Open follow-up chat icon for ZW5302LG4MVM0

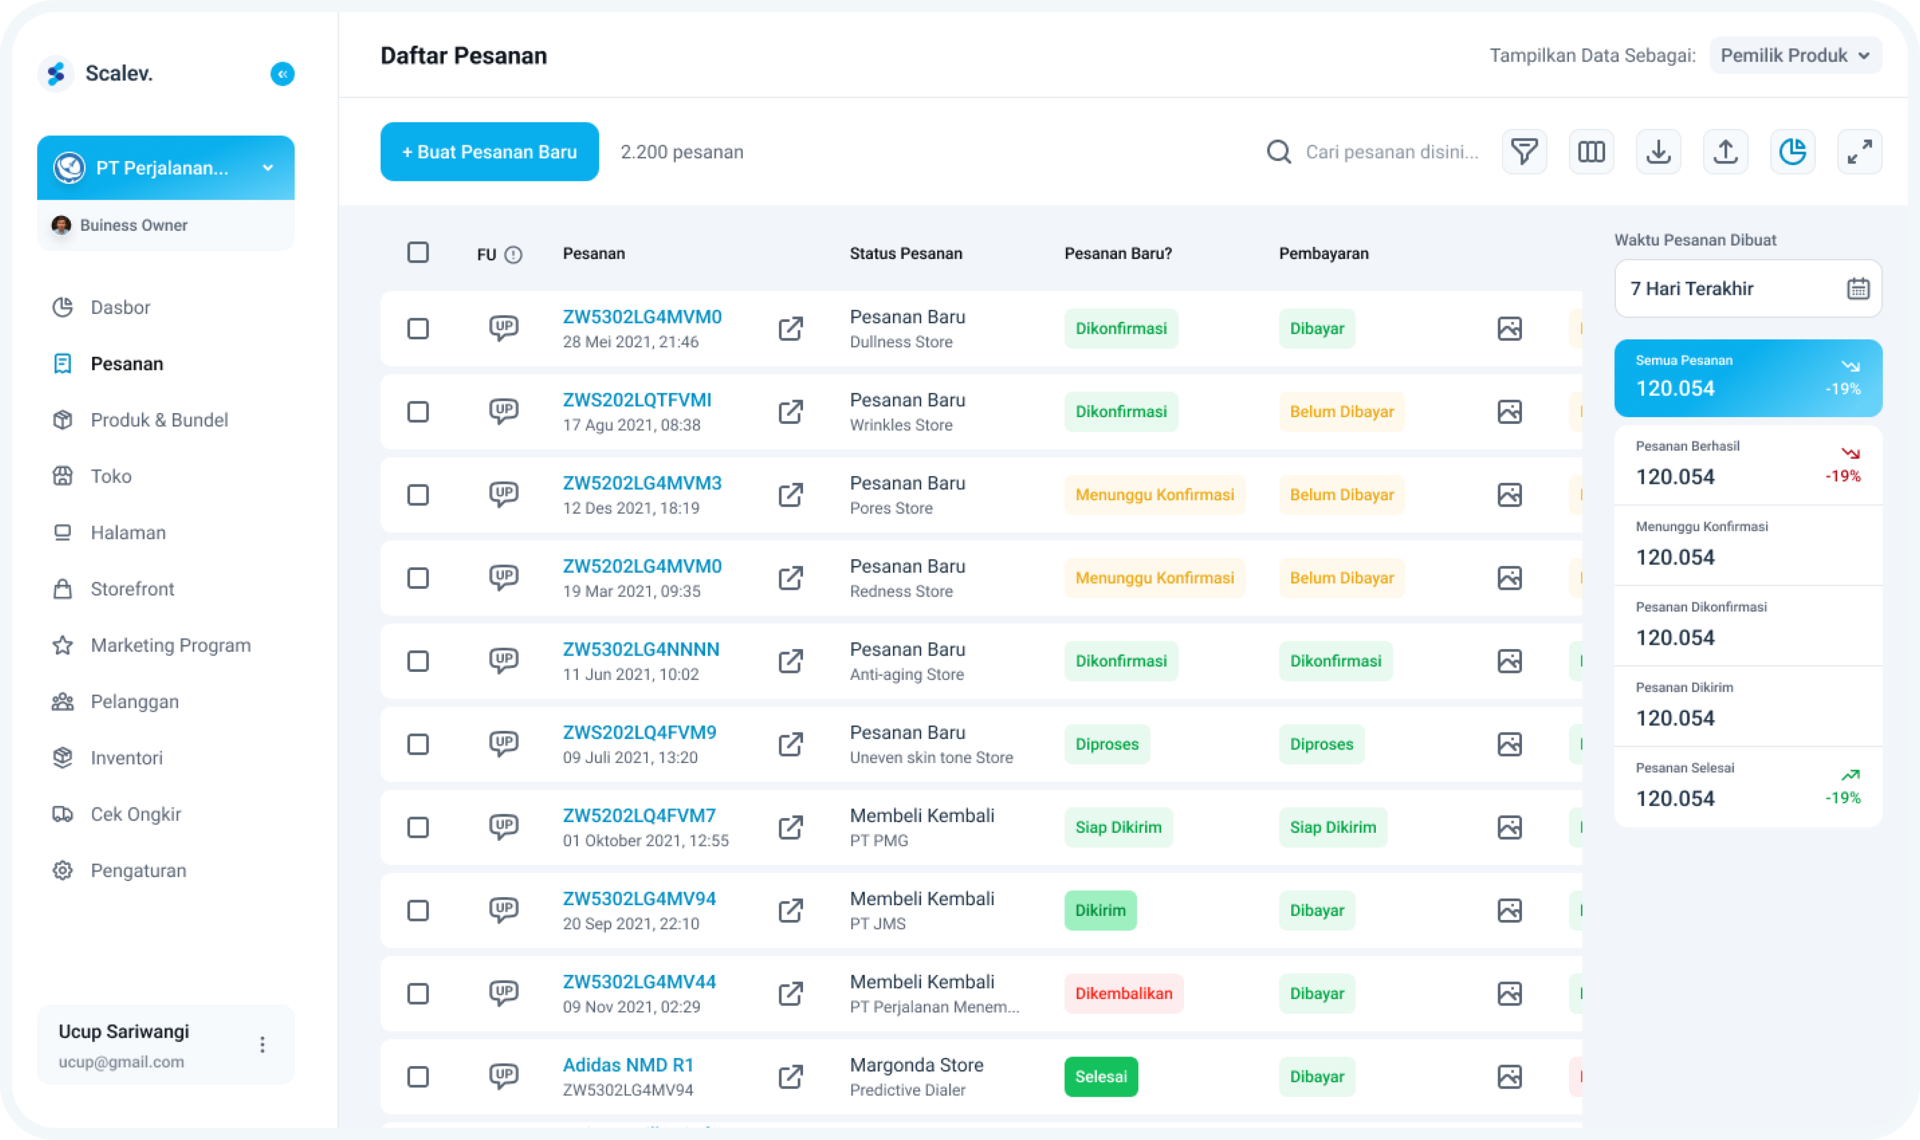[x=504, y=328]
